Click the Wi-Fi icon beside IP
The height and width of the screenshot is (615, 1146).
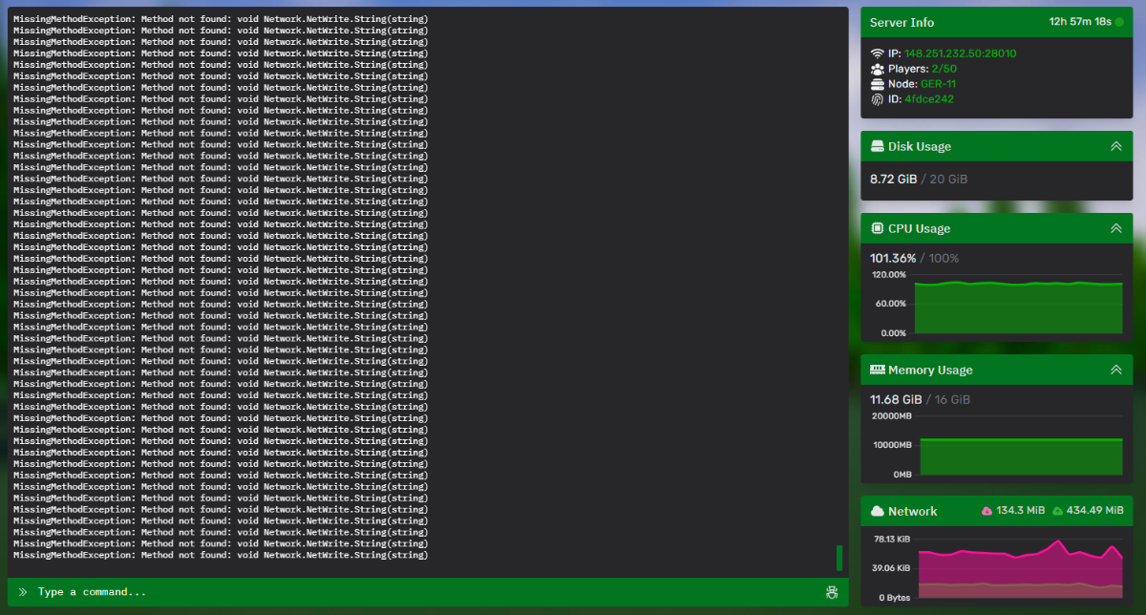point(877,53)
